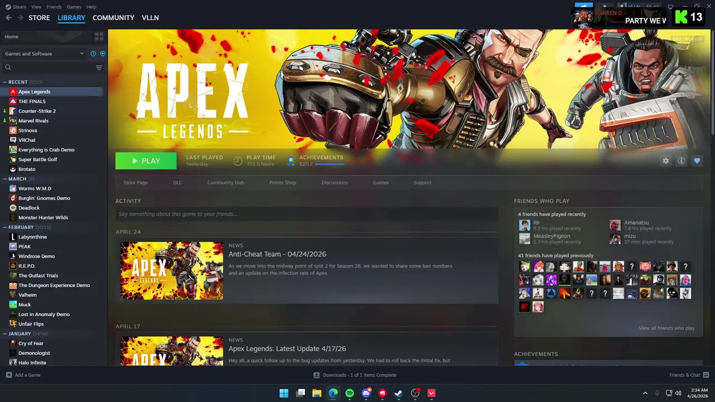The width and height of the screenshot is (715, 402).
Task: Go back with the left arrow
Action: [x=8, y=18]
